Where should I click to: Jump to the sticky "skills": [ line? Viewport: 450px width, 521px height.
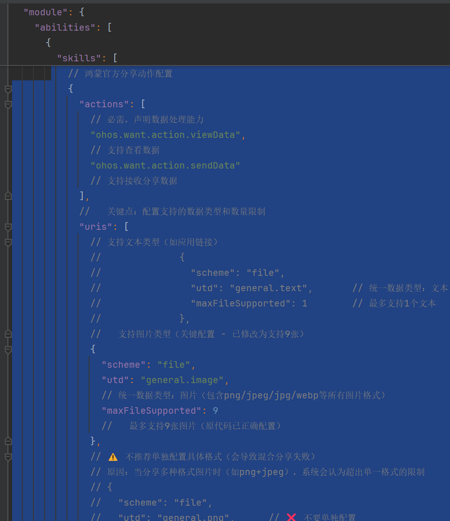87,58
